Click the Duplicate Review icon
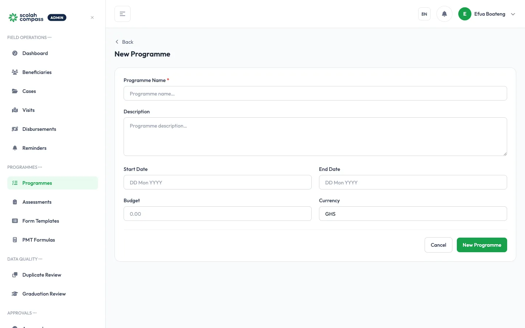This screenshot has height=328, width=525. coord(15,275)
